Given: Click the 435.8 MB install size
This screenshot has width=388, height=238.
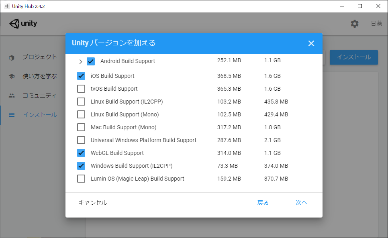Looking at the screenshot, I should pyautogui.click(x=276, y=102).
